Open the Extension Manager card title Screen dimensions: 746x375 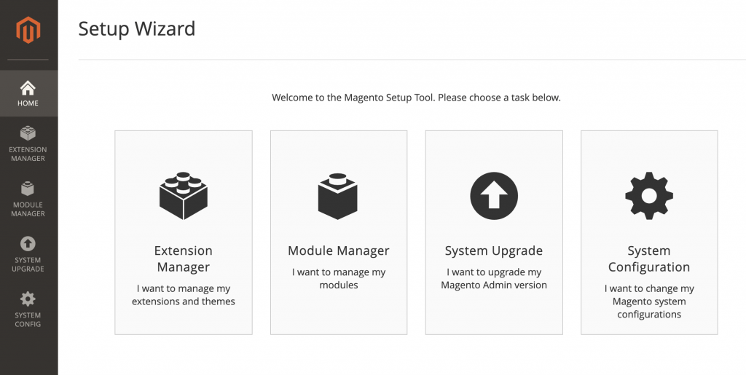[x=183, y=258]
